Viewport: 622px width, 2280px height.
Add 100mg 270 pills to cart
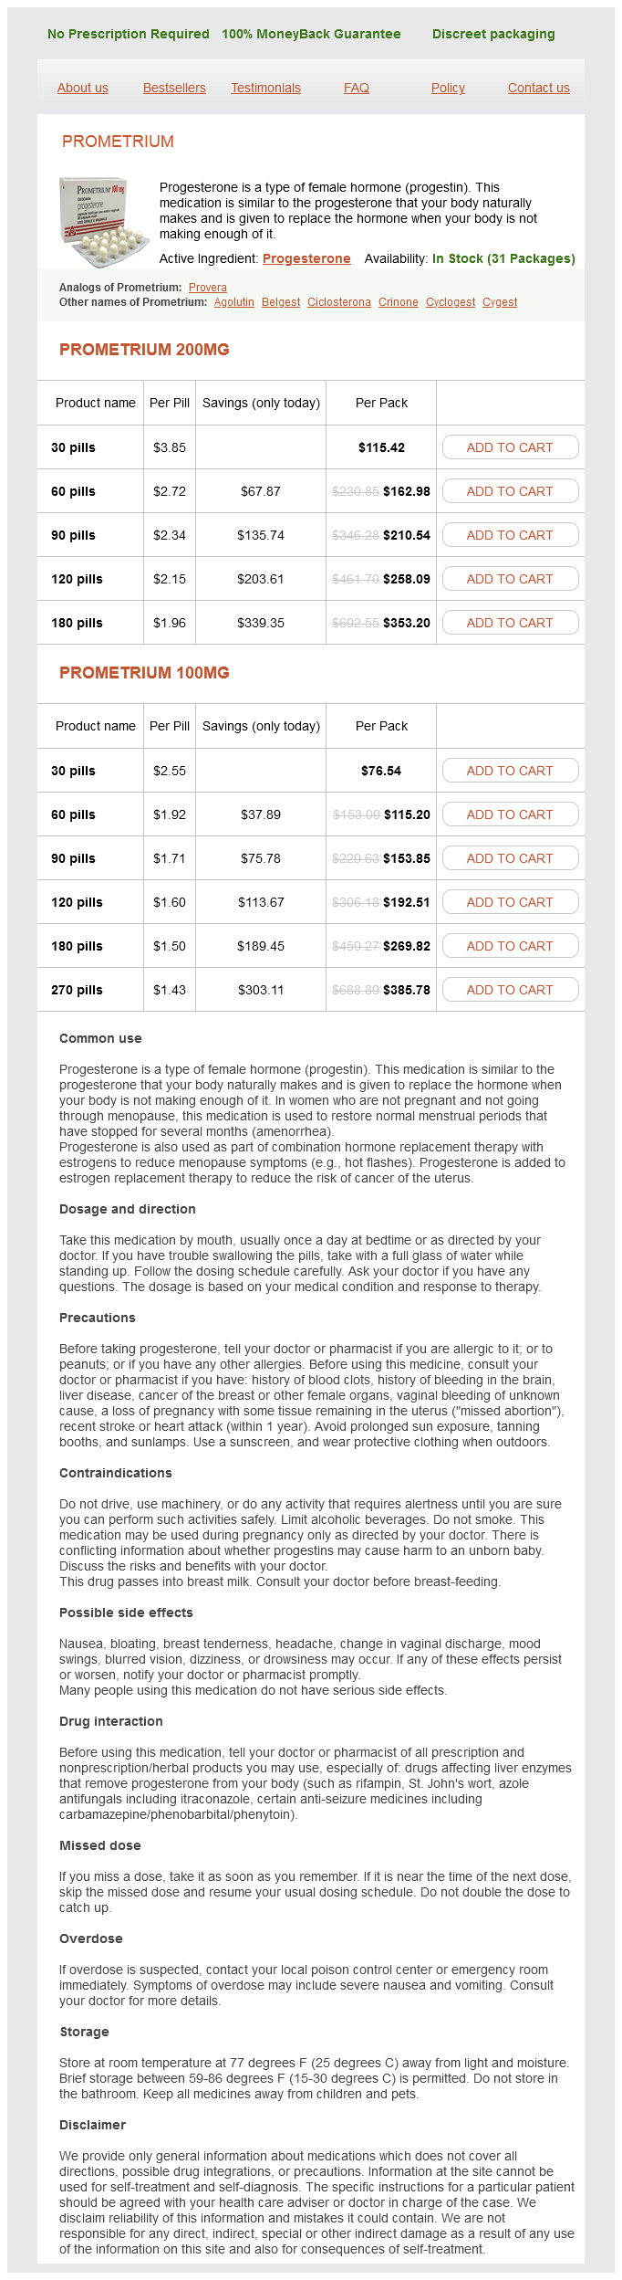pyautogui.click(x=510, y=990)
